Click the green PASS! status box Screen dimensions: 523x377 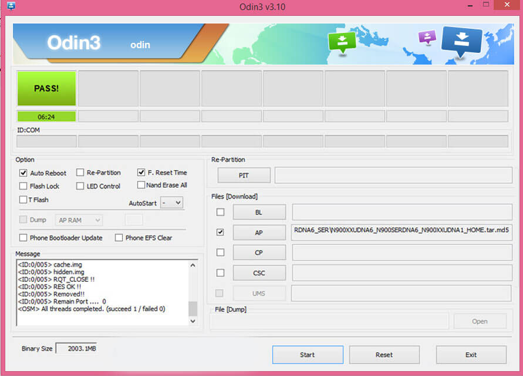point(46,89)
